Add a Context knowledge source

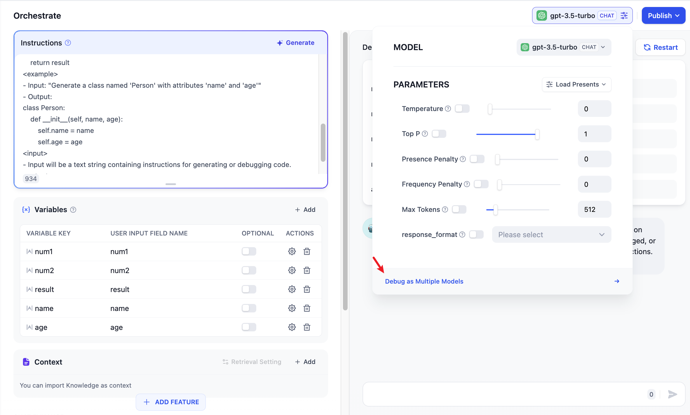tap(305, 362)
